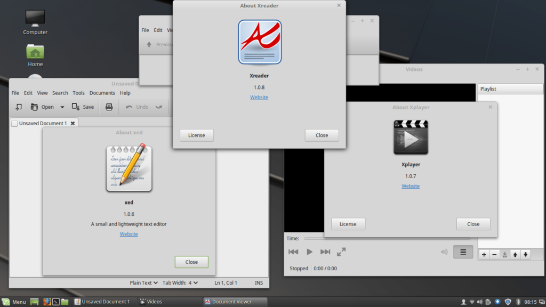The image size is (546, 307).
Task: Click the print icon in xed toolbar
Action: pyautogui.click(x=109, y=107)
